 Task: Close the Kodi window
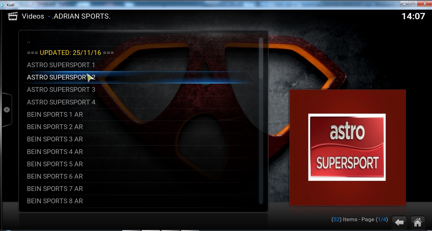(x=424, y=3)
